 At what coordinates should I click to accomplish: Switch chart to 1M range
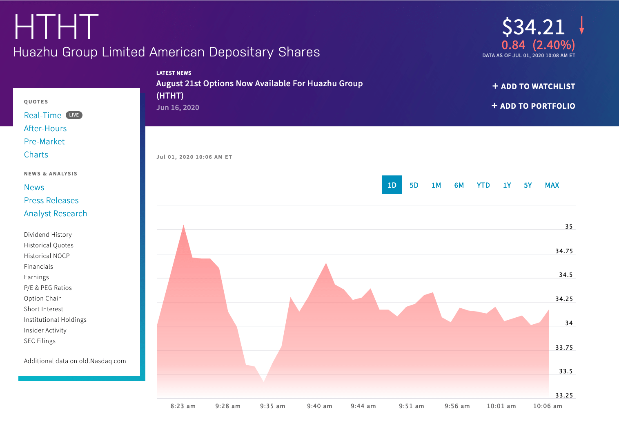pos(436,185)
